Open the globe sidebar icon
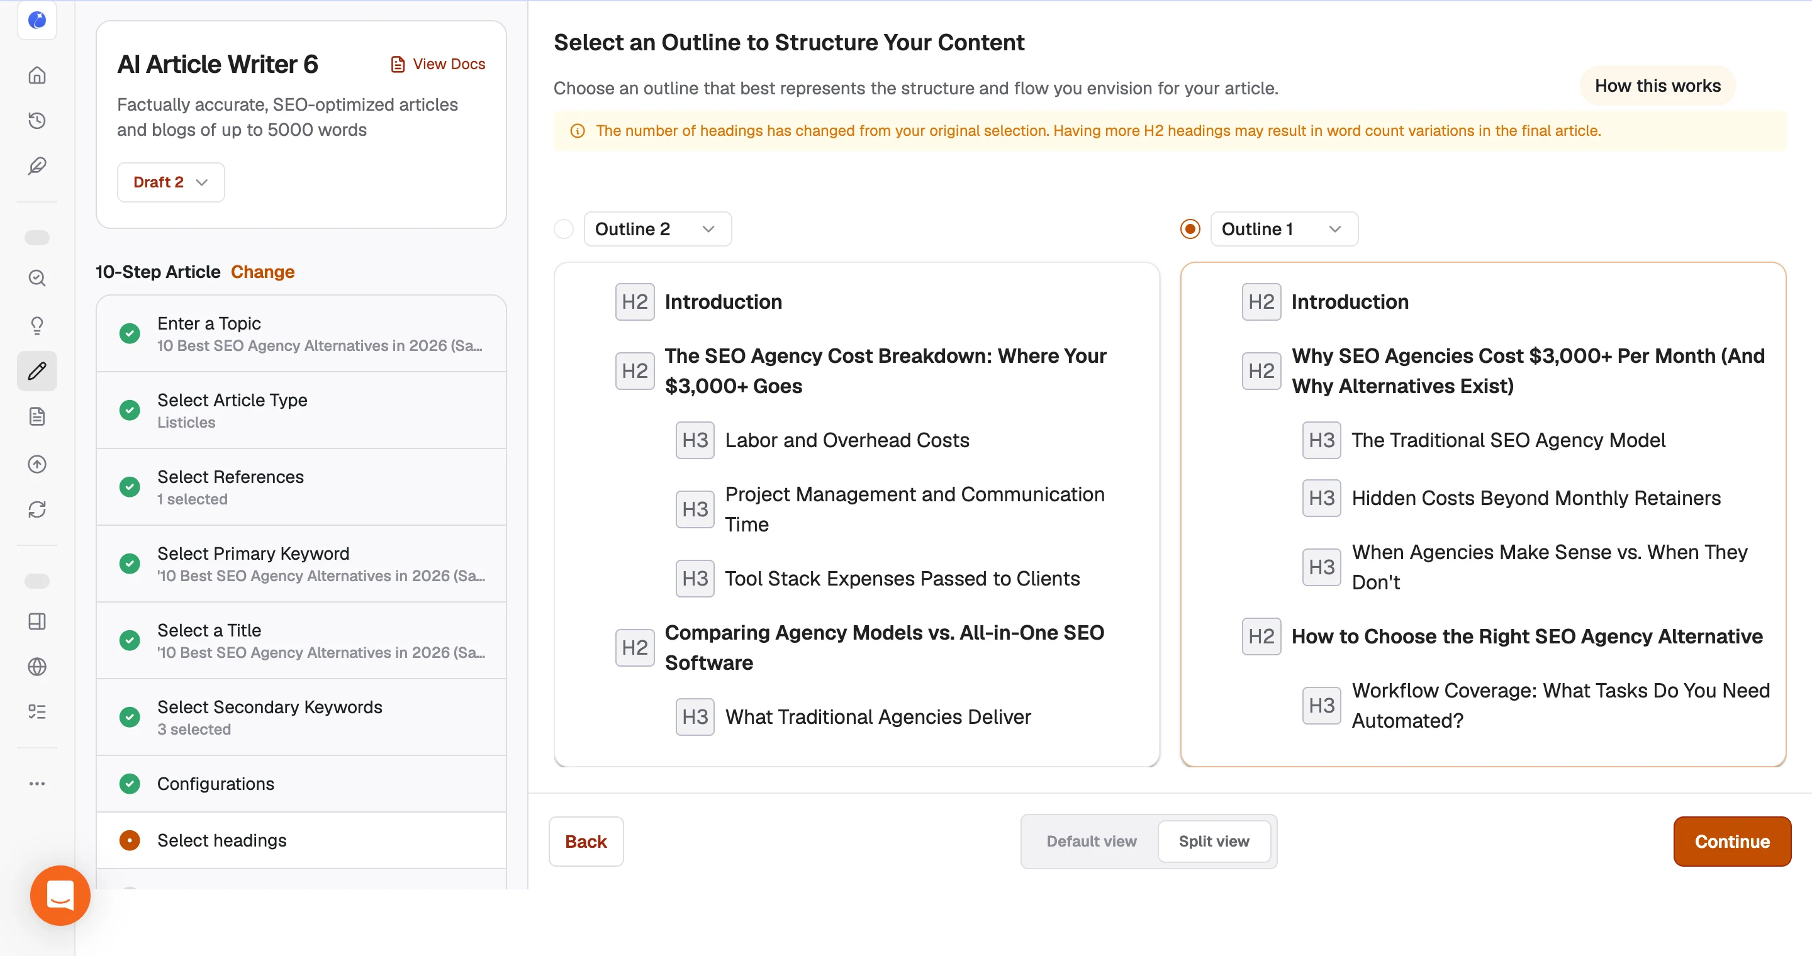The height and width of the screenshot is (956, 1812). coord(37,667)
